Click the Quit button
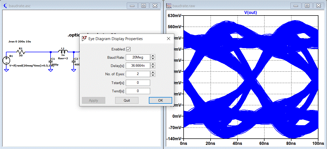 click(127, 100)
